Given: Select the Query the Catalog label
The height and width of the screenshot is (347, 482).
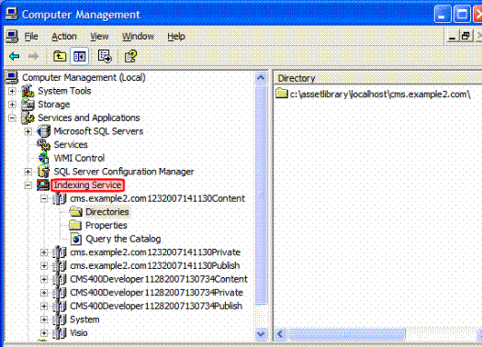Looking at the screenshot, I should 123,239.
